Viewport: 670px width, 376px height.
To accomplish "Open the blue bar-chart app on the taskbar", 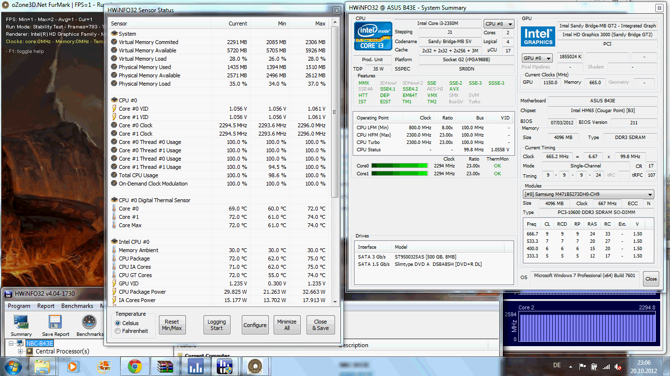I will click(196, 366).
